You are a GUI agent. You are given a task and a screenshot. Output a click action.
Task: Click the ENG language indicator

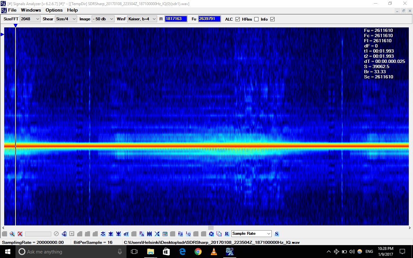click(x=369, y=252)
